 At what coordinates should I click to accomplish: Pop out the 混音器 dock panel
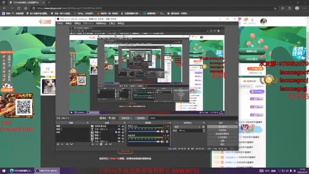pos(170,123)
